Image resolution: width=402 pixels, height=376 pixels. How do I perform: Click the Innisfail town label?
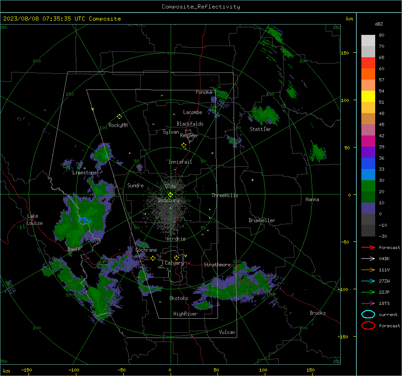click(180, 162)
